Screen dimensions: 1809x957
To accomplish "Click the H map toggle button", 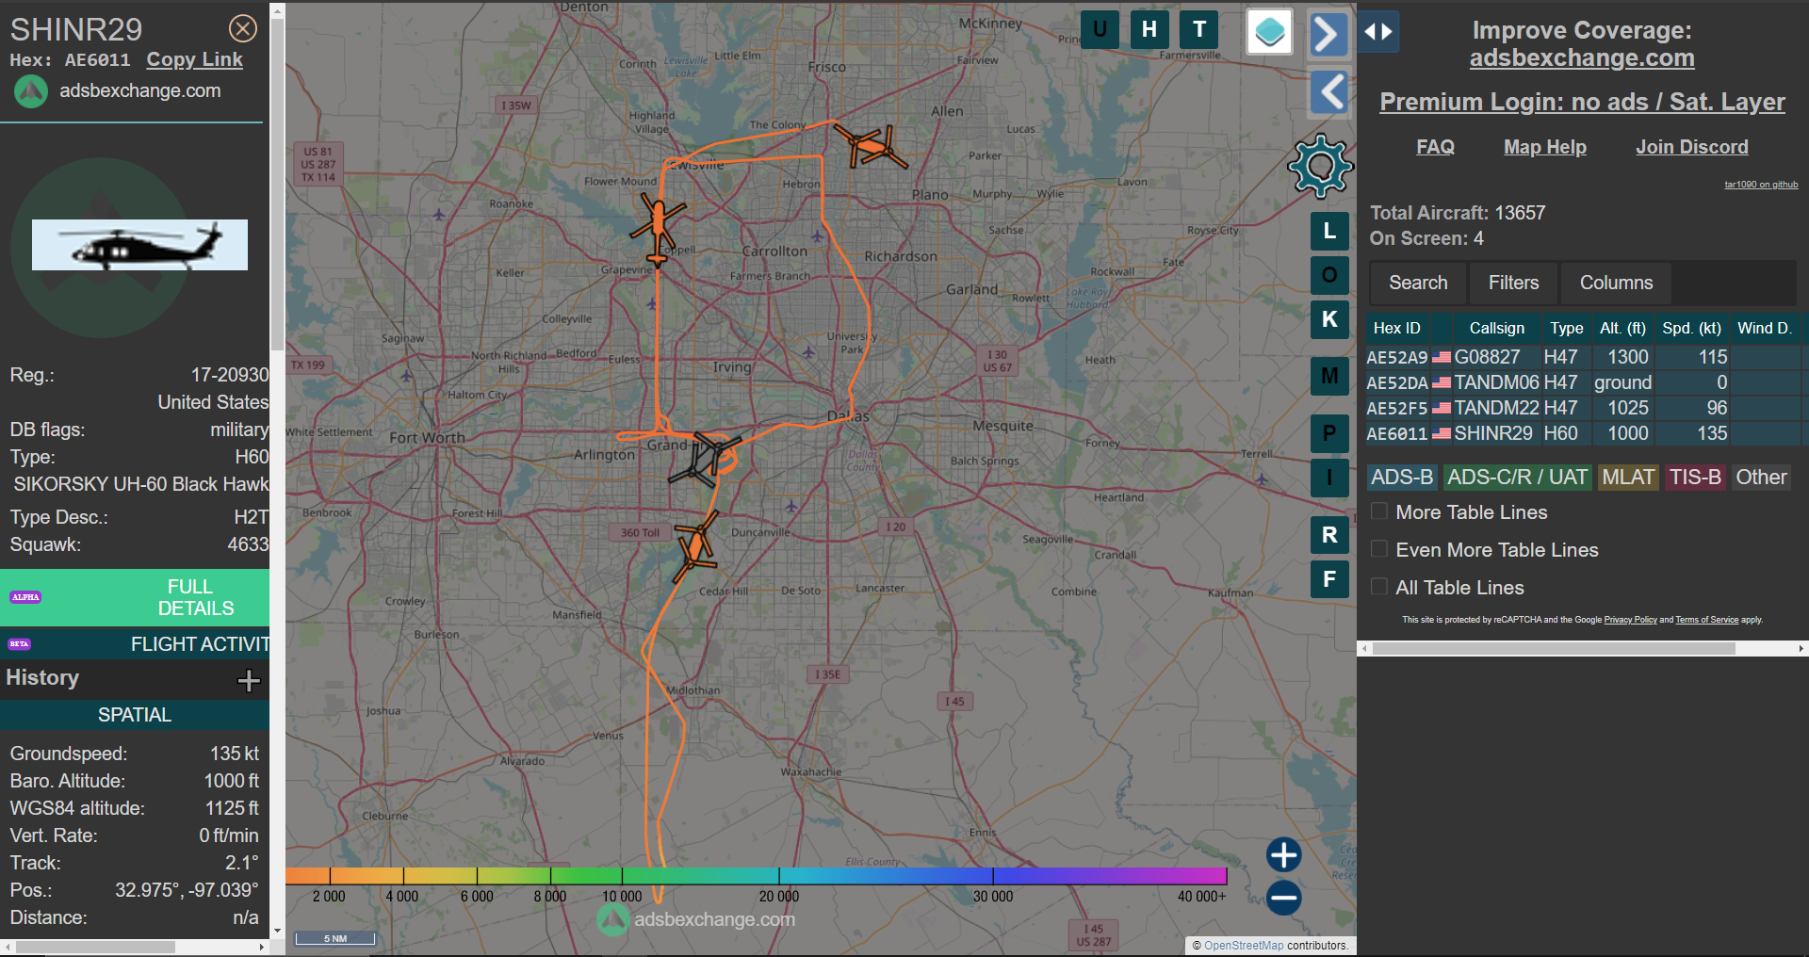I will [x=1149, y=29].
